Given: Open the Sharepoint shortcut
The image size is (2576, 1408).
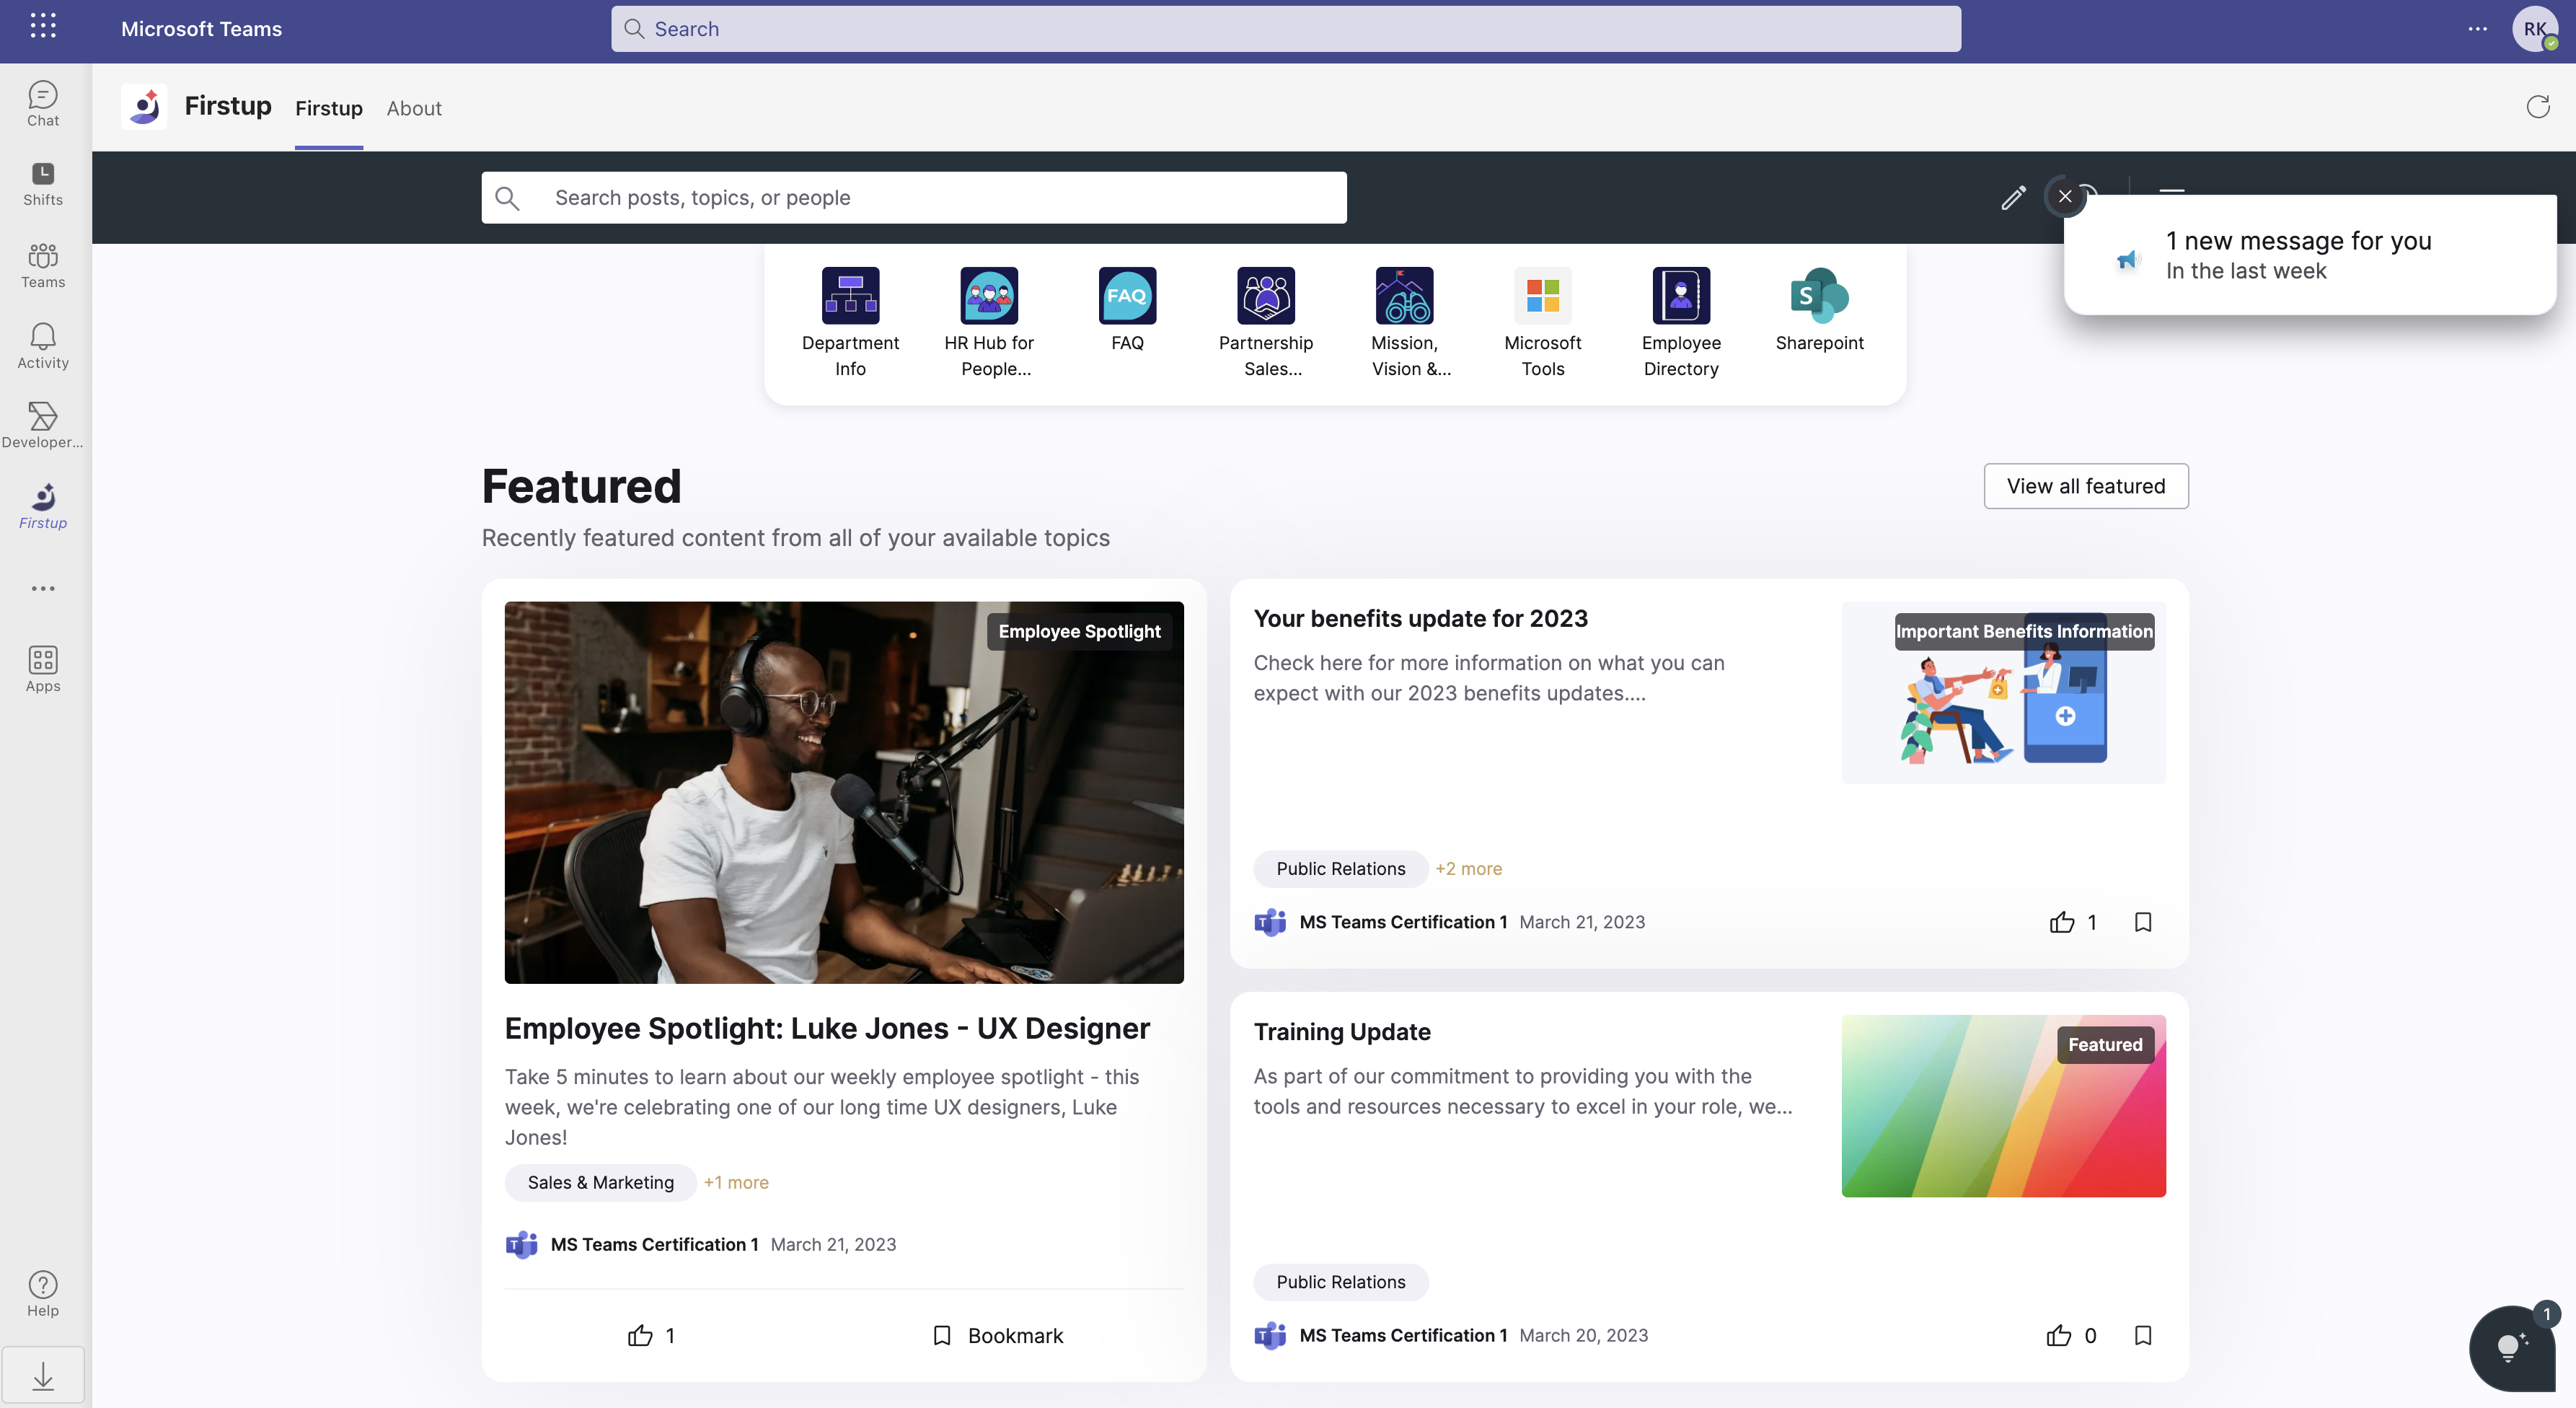Looking at the screenshot, I should coord(1819,310).
